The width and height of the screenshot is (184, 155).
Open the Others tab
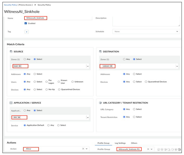(134, 143)
